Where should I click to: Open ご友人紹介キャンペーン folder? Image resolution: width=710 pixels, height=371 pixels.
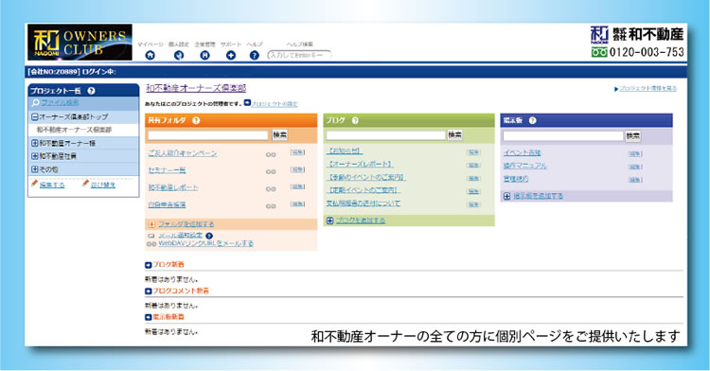183,153
